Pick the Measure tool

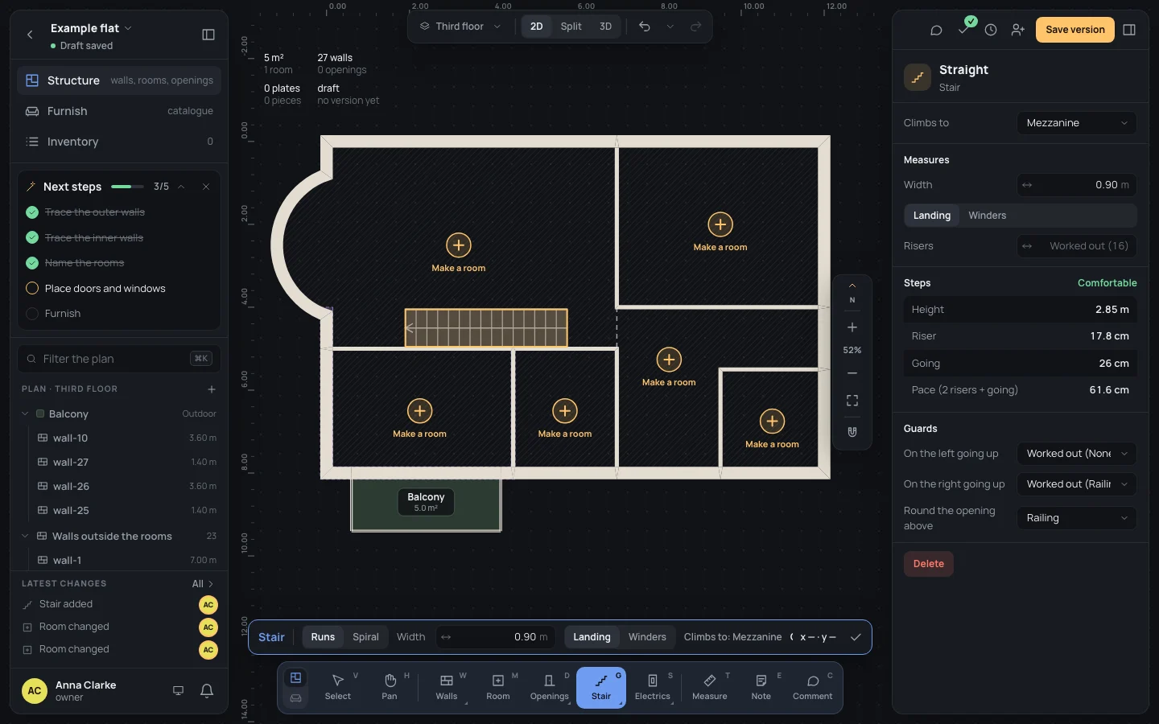click(x=710, y=688)
